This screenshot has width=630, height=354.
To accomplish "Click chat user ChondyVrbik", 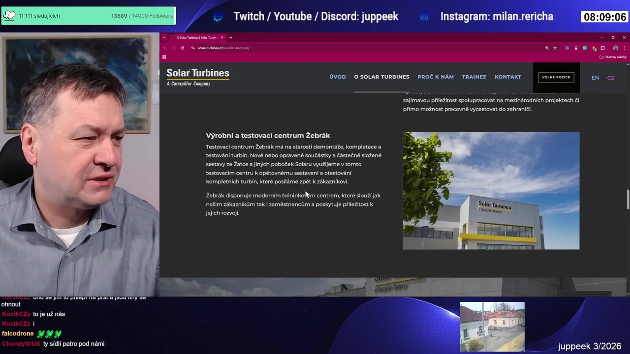I will (x=21, y=344).
